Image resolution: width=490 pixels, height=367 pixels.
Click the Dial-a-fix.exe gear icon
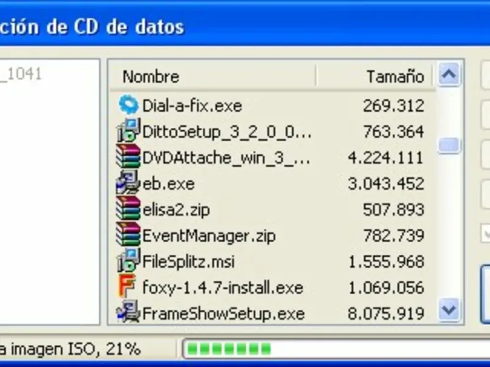tap(129, 105)
